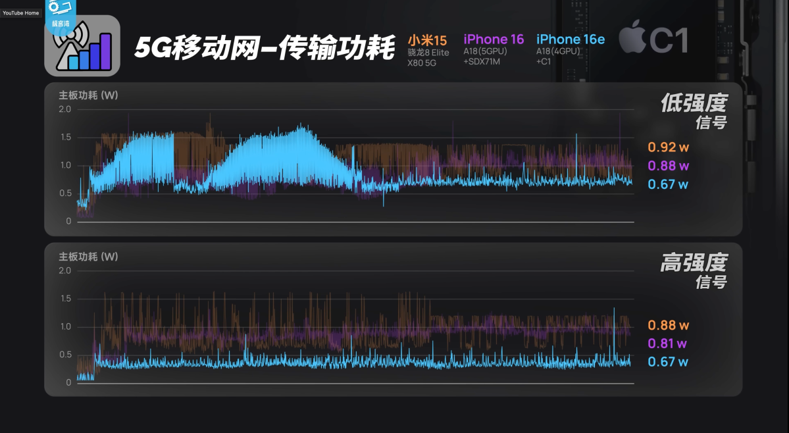The height and width of the screenshot is (433, 789).
Task: Click the Apple C1 chip logo
Action: tap(653, 38)
